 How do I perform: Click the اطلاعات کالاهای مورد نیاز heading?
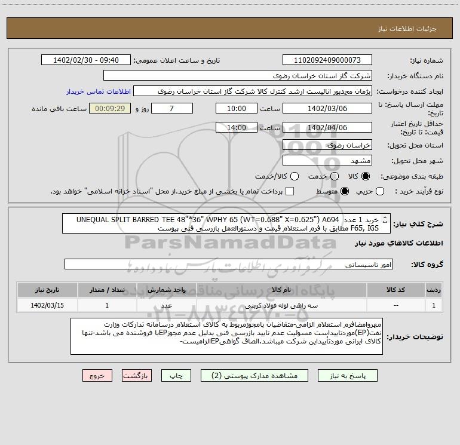pos(399,243)
